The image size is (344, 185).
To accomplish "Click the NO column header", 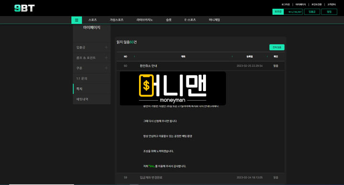I will click(126, 56).
